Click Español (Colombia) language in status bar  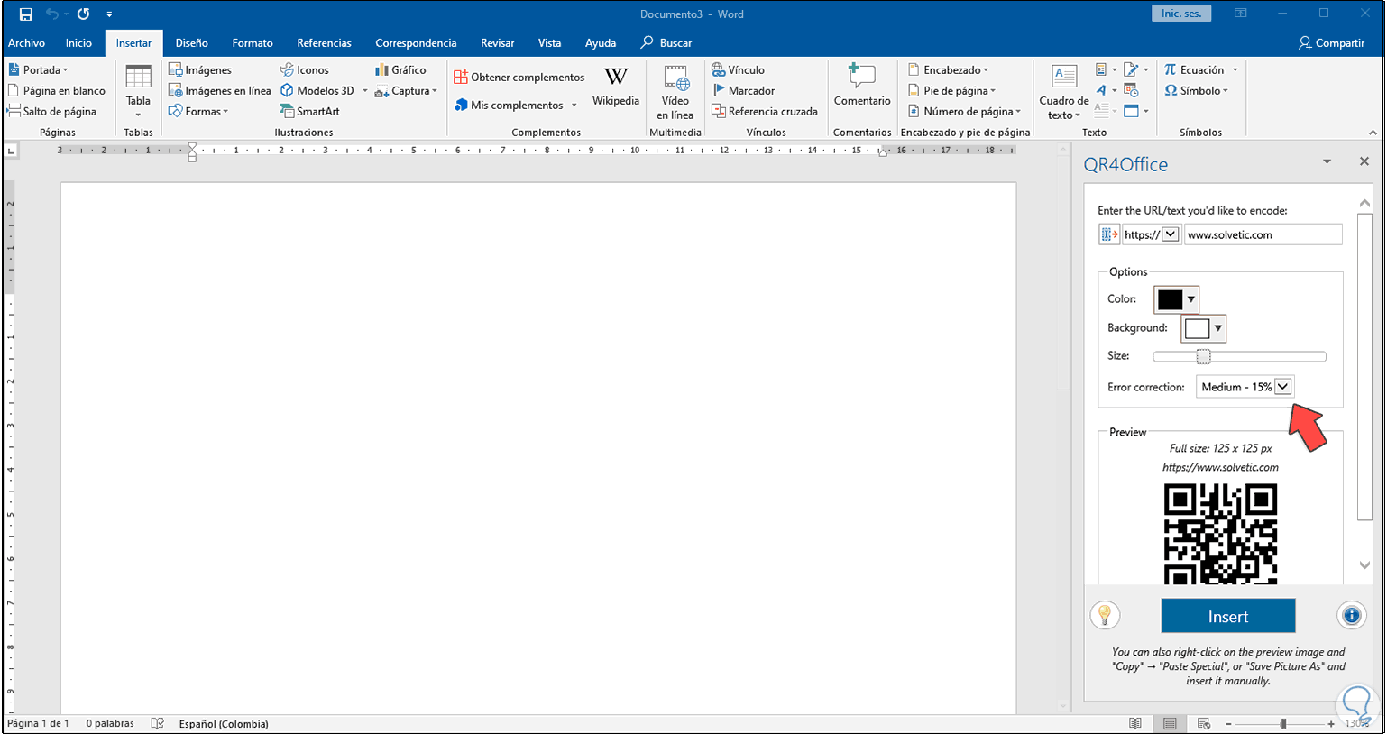pos(224,723)
